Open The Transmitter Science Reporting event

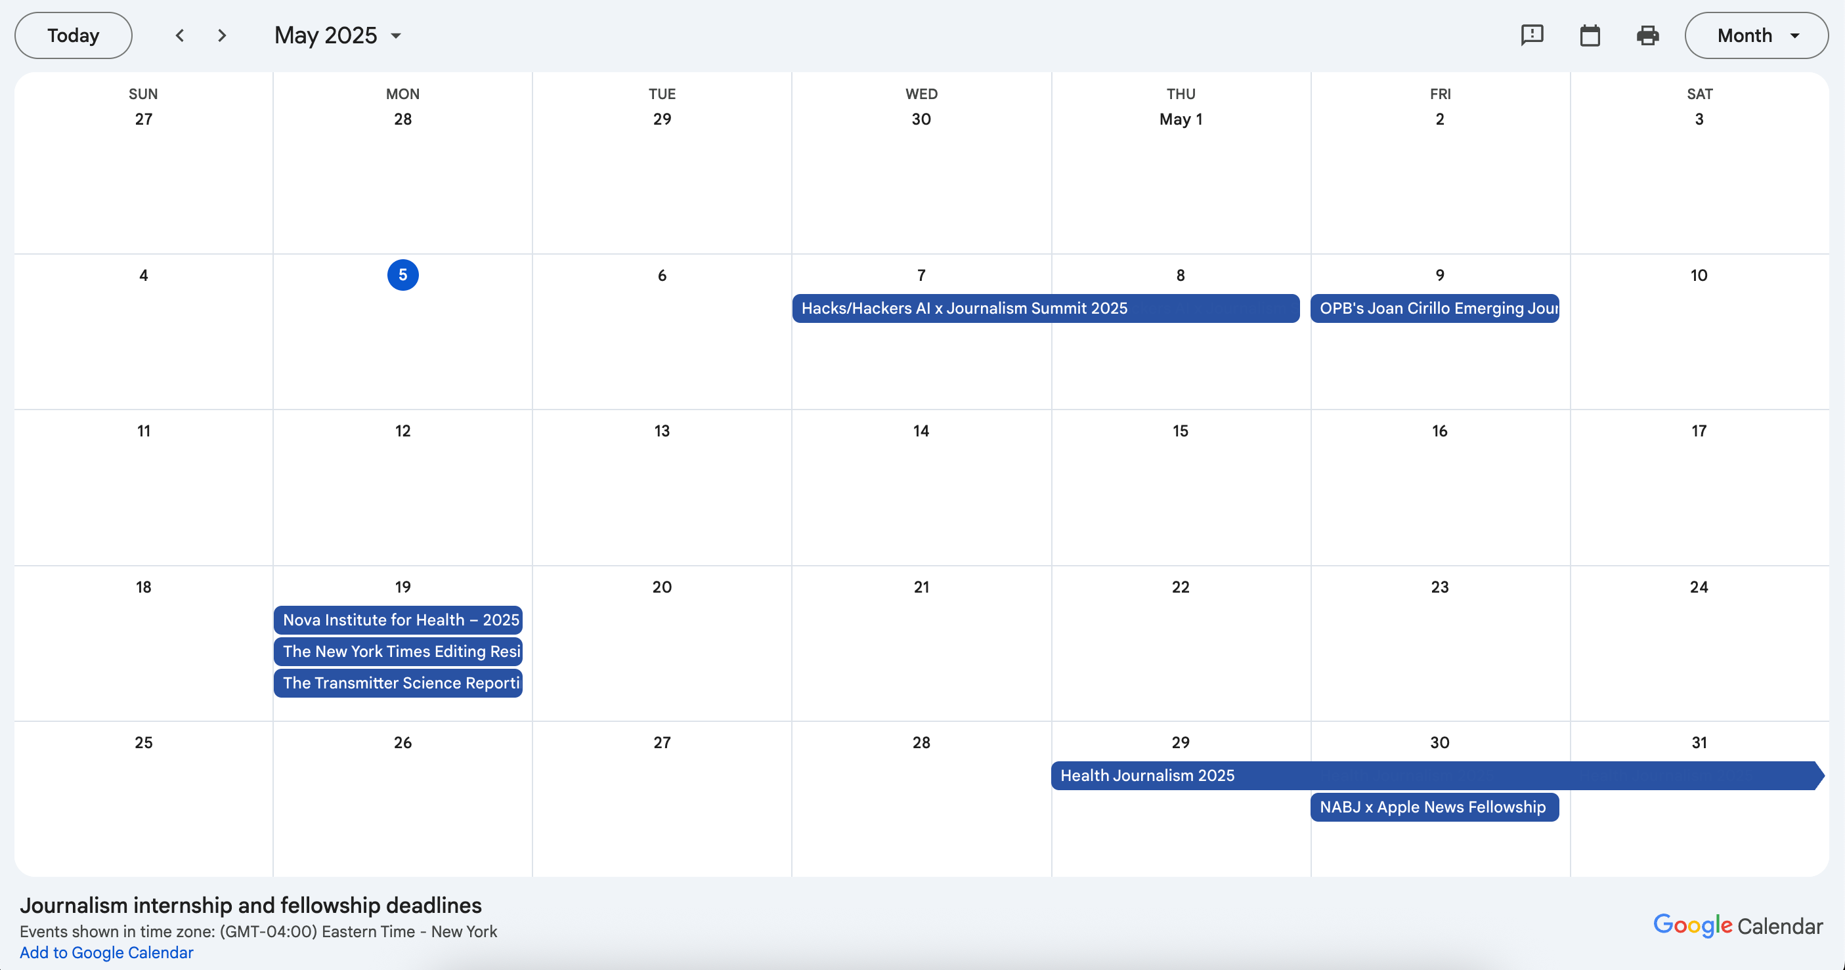pos(399,683)
